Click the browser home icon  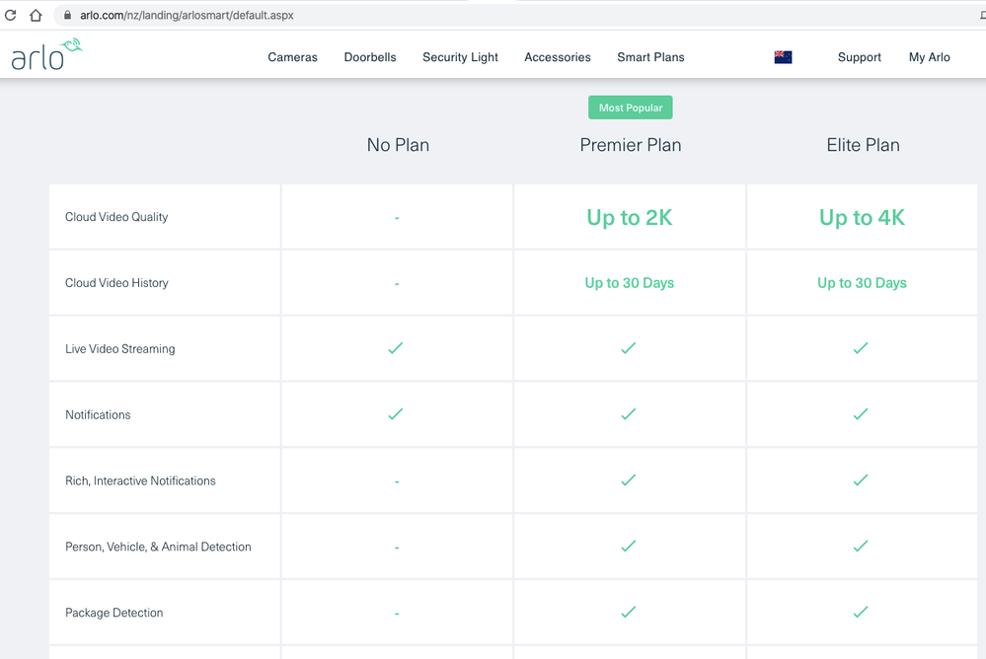tap(35, 15)
